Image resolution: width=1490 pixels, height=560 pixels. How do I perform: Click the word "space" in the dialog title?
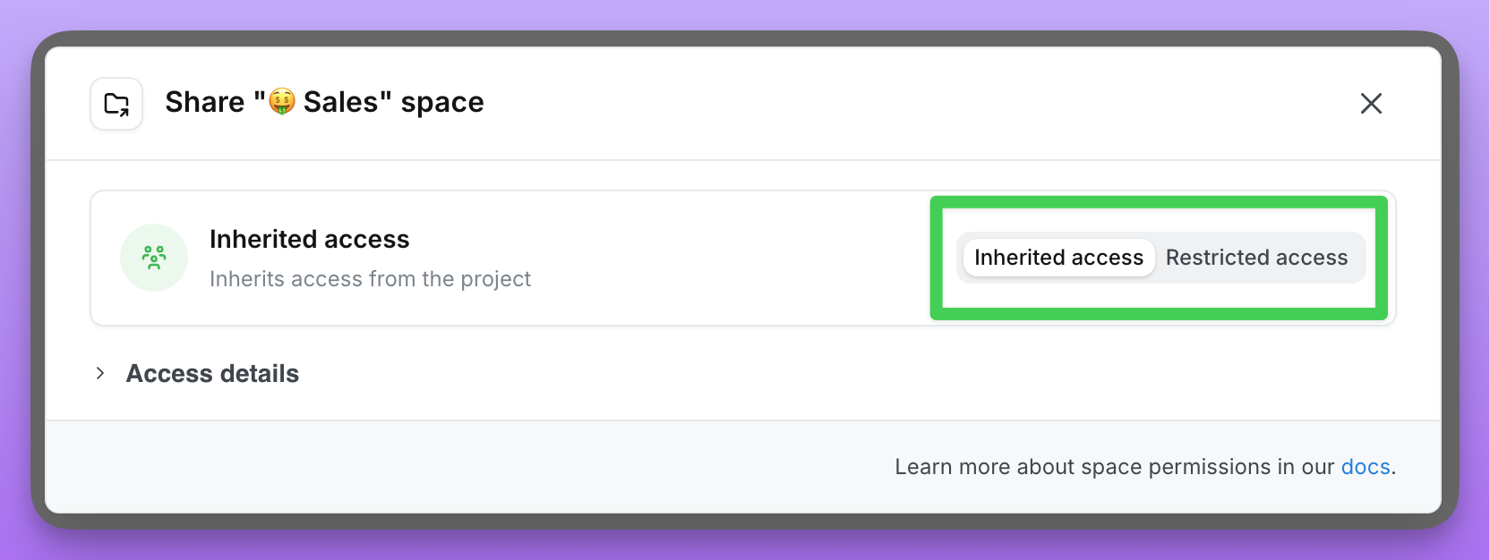tap(442, 102)
